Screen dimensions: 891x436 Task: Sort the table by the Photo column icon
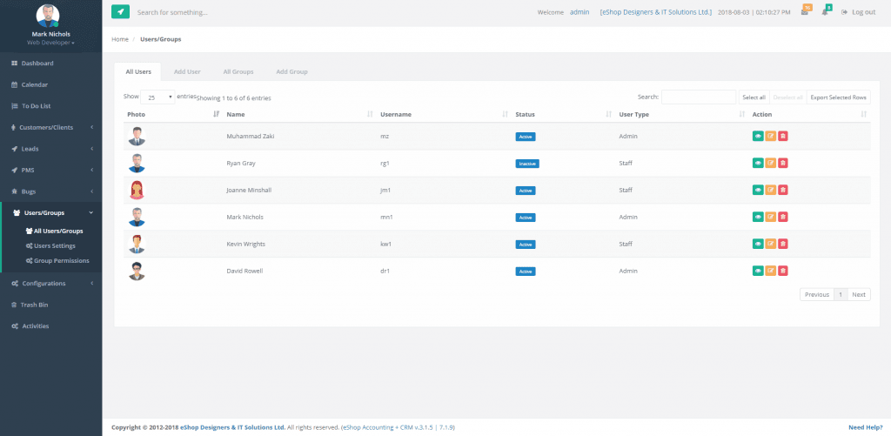coord(216,114)
